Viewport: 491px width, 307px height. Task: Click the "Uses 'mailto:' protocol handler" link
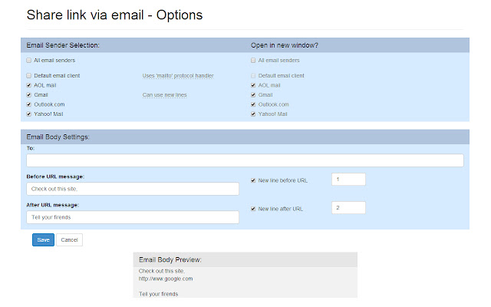click(178, 76)
